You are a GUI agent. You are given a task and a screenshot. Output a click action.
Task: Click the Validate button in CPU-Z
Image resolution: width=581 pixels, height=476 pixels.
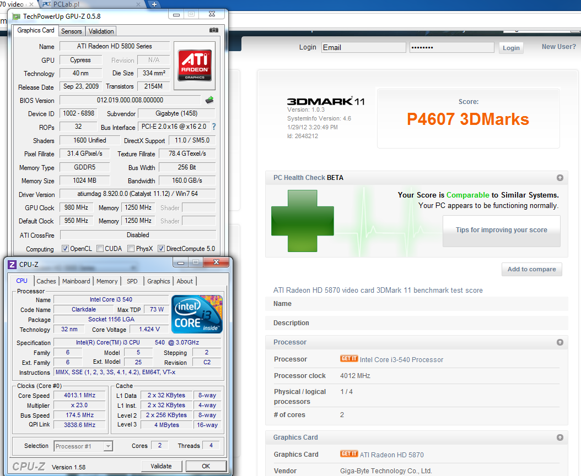[161, 466]
